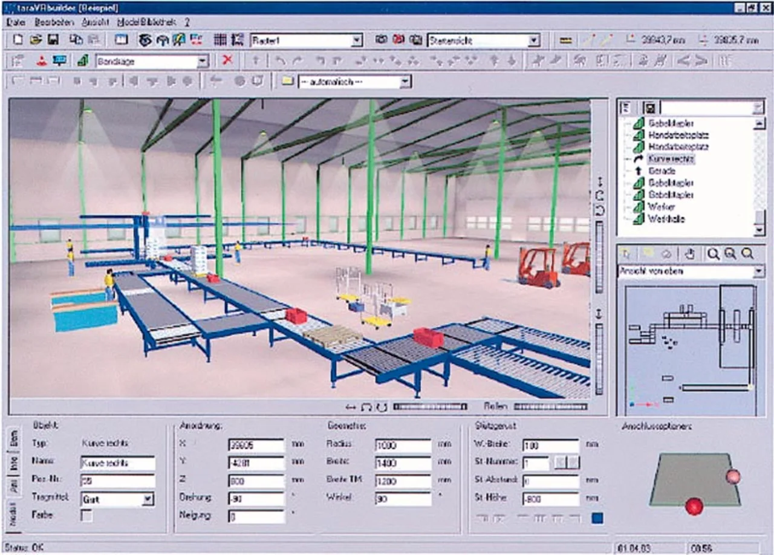The image size is (774, 555).
Task: Click the green module icon left of Bandlage
Action: click(x=83, y=61)
